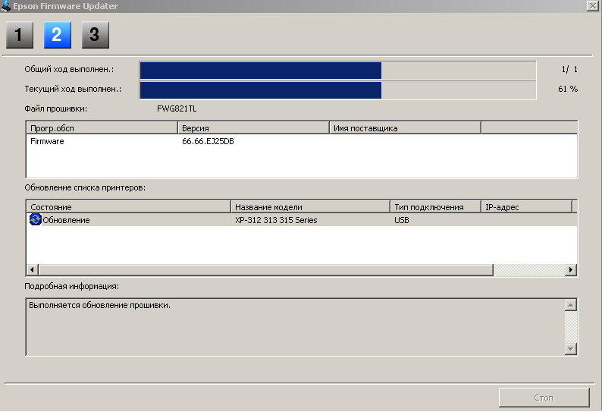
Task: Click the Название модели column header
Action: (x=310, y=207)
